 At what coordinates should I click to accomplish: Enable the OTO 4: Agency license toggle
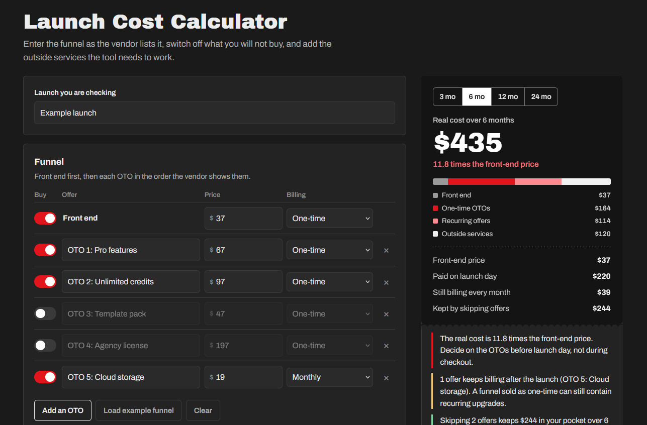[45, 345]
